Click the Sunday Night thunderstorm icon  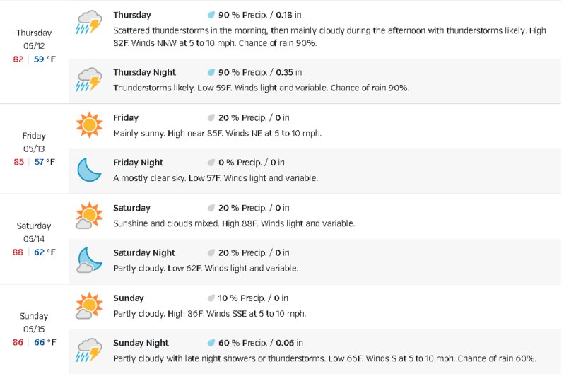tap(89, 350)
